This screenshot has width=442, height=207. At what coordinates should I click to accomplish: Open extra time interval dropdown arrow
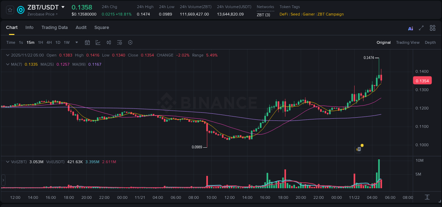point(76,42)
